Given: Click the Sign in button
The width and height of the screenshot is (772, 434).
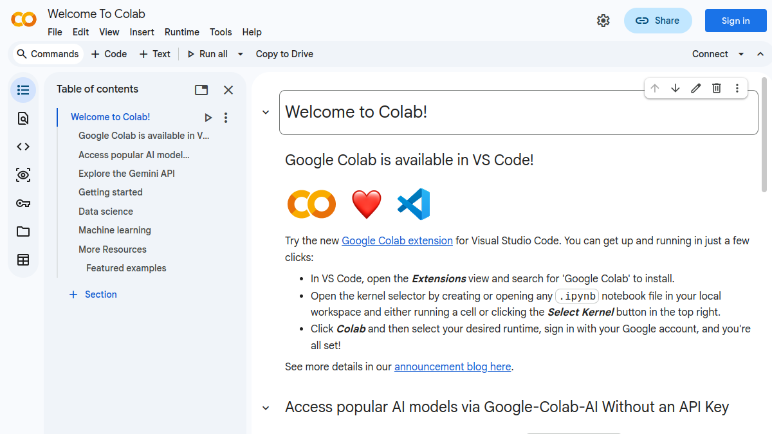Looking at the screenshot, I should (x=735, y=21).
